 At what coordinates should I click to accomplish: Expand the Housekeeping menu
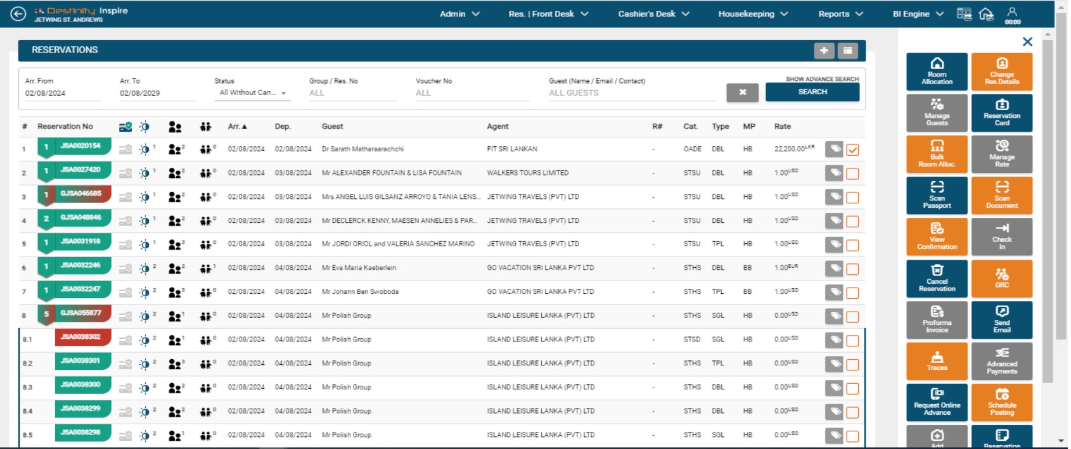point(753,14)
